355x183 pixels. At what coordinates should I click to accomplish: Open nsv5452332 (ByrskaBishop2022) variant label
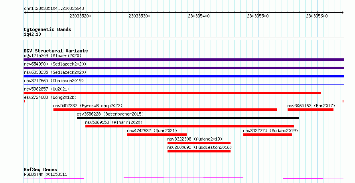88,106
